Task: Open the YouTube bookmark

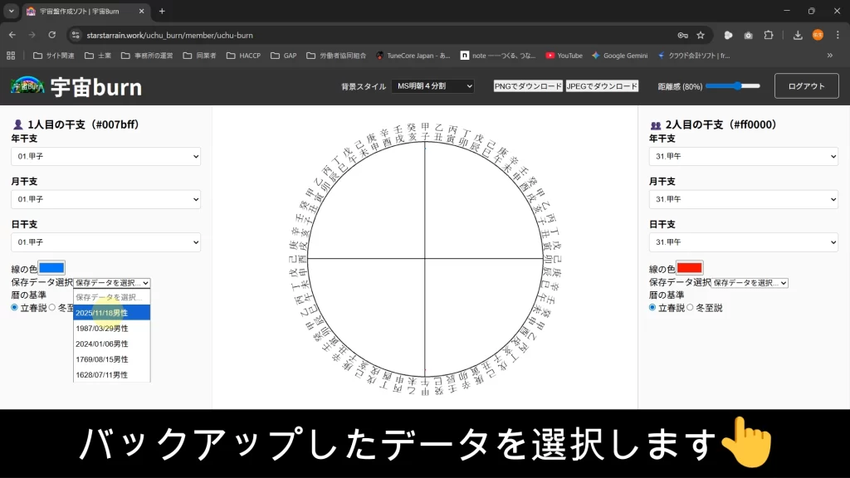Action: 564,56
